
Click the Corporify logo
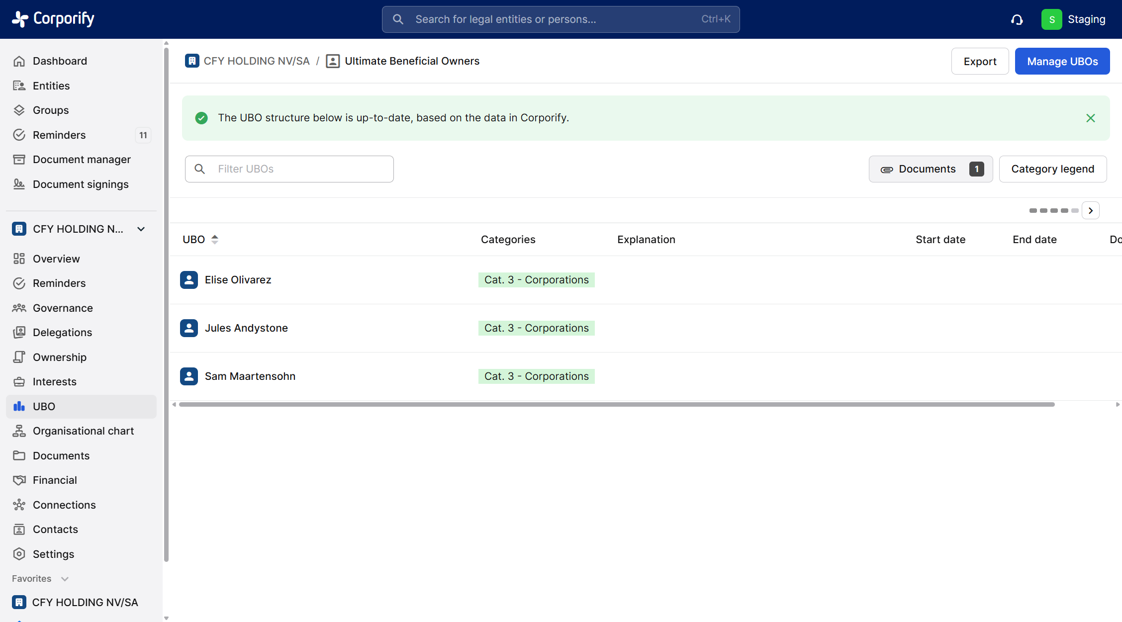53,19
